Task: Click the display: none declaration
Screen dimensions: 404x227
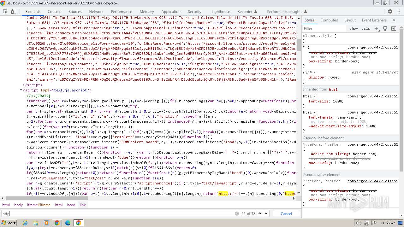Action: 324,77
